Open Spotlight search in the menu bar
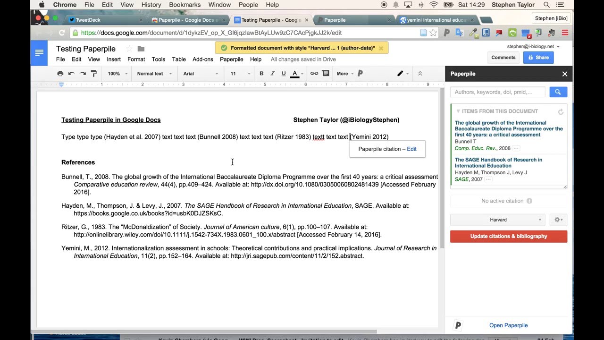The height and width of the screenshot is (340, 604). click(x=546, y=5)
